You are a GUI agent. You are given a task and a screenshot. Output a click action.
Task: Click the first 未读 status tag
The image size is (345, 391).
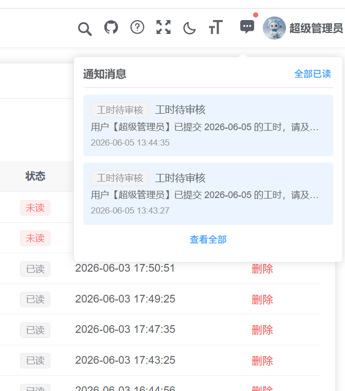(x=35, y=208)
